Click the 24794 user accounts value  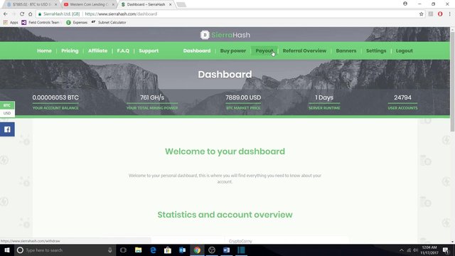(x=402, y=97)
